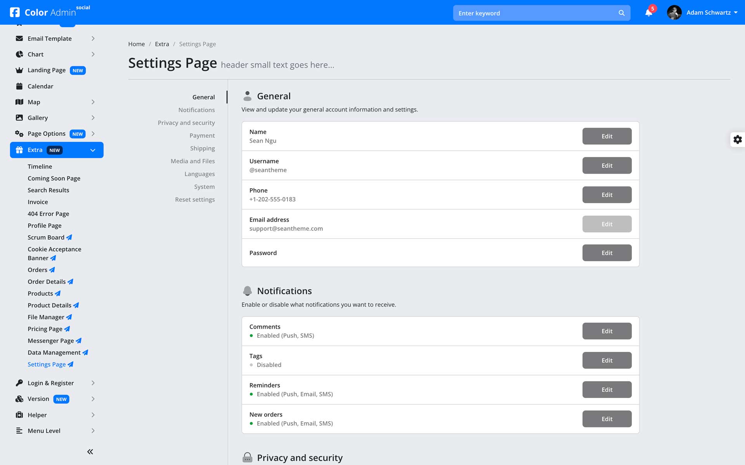745x465 pixels.
Task: Click the Gallery image icon
Action: (19, 117)
